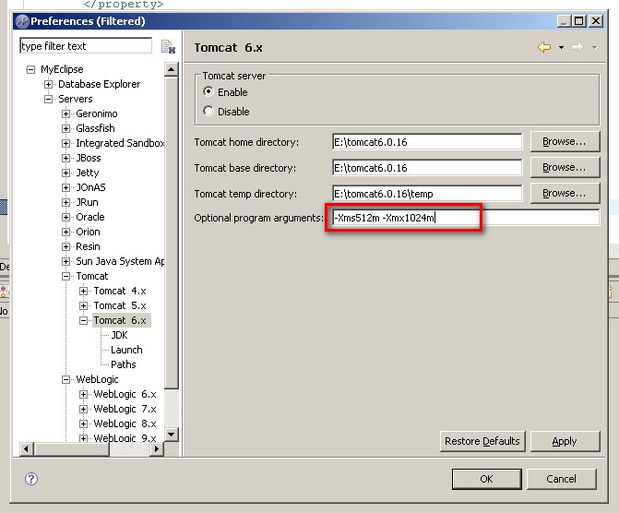The width and height of the screenshot is (619, 513).
Task: Maximize the Preferences dialog window
Action: [x=579, y=21]
